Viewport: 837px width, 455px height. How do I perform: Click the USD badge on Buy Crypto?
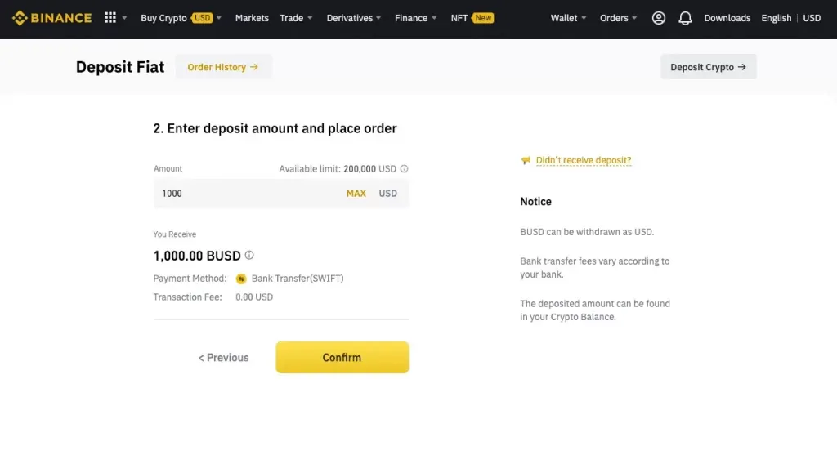(202, 18)
